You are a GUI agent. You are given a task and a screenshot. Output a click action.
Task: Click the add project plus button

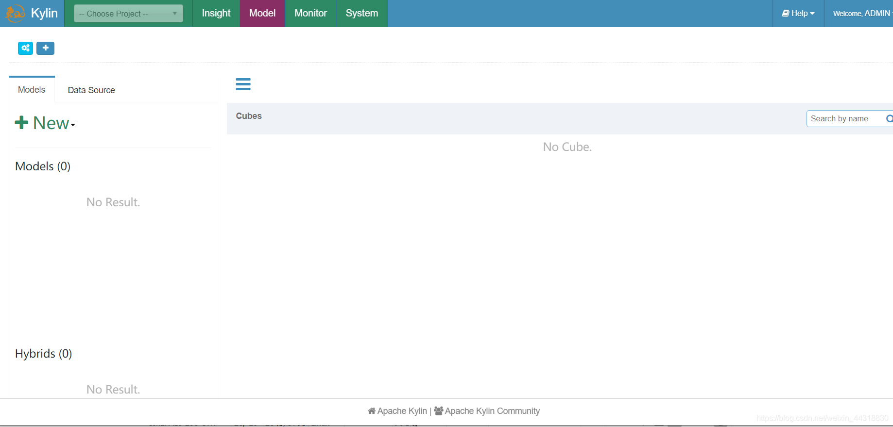point(46,48)
